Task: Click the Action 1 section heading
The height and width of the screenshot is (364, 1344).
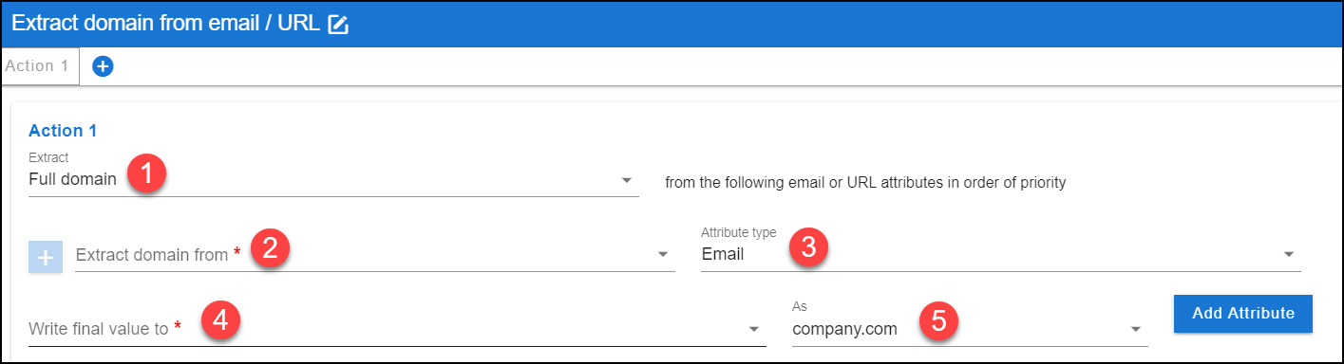Action: tap(63, 131)
